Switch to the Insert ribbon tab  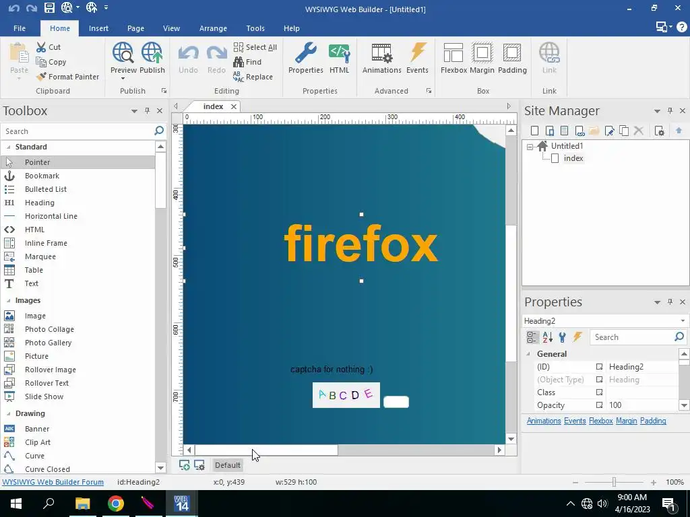click(x=98, y=28)
